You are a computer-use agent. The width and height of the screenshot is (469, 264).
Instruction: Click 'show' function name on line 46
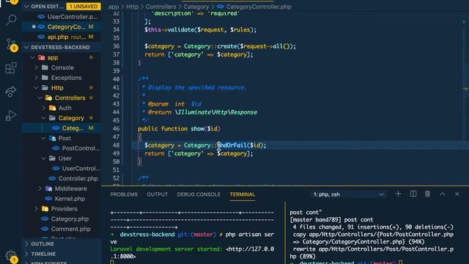click(x=197, y=129)
